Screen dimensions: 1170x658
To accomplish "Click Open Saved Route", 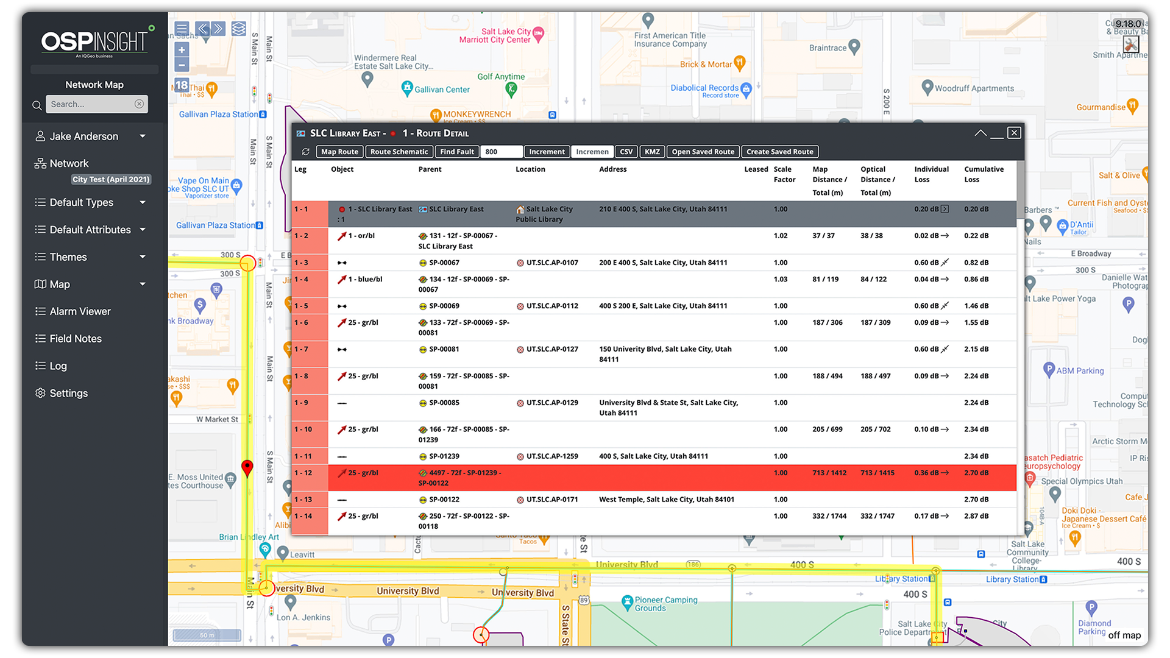I will click(703, 152).
